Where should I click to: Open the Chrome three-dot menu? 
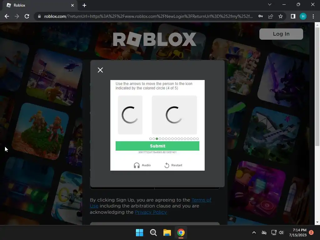pyautogui.click(x=313, y=16)
